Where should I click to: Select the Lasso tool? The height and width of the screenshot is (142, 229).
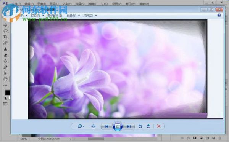pos(5,31)
